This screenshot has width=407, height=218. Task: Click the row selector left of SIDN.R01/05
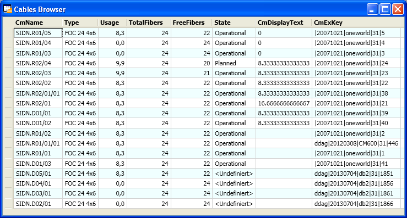8,33
